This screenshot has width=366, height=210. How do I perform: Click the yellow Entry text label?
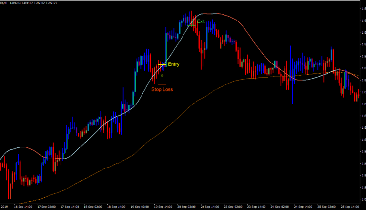tap(174, 64)
